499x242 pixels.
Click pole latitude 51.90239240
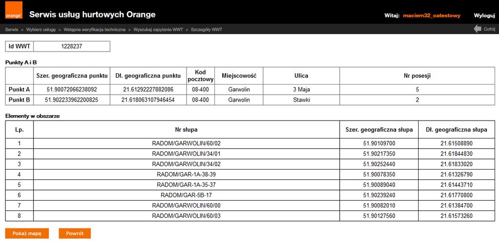(379, 195)
